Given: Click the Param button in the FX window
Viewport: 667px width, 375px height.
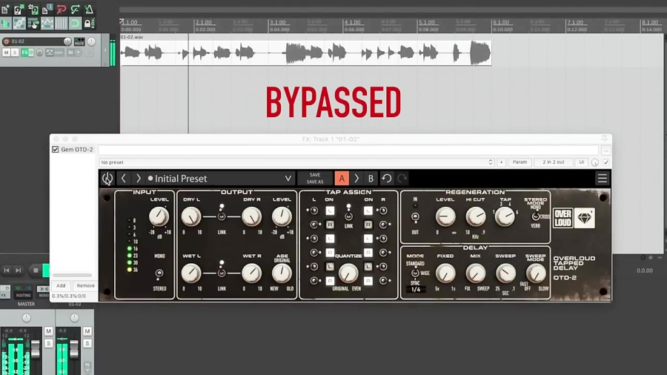Looking at the screenshot, I should tap(520, 162).
